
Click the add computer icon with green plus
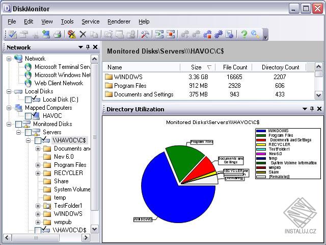pos(46,34)
